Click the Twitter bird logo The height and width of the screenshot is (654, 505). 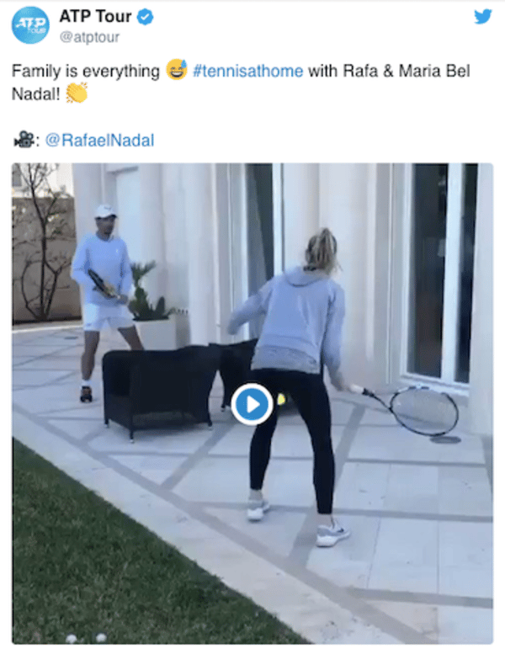[x=483, y=16]
